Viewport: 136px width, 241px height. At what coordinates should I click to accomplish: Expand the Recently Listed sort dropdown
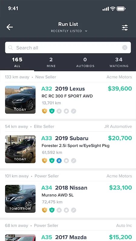pos(69,31)
